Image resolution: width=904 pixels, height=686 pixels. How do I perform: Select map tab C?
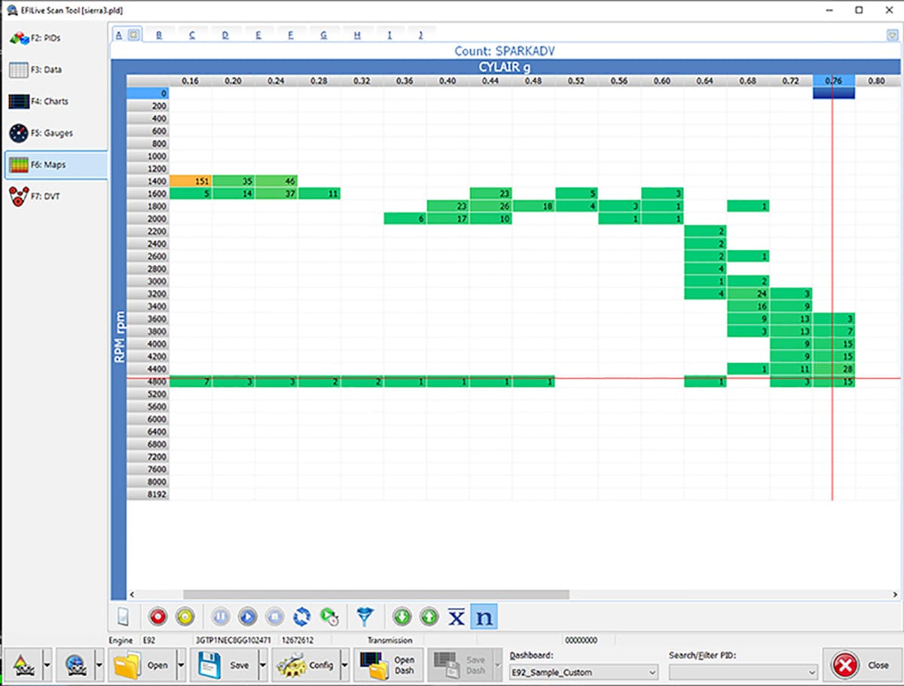(x=192, y=35)
